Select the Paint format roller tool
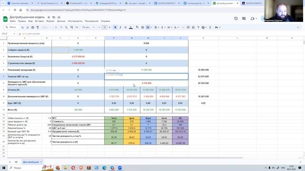Screen dimensions: 305x171 38,28
